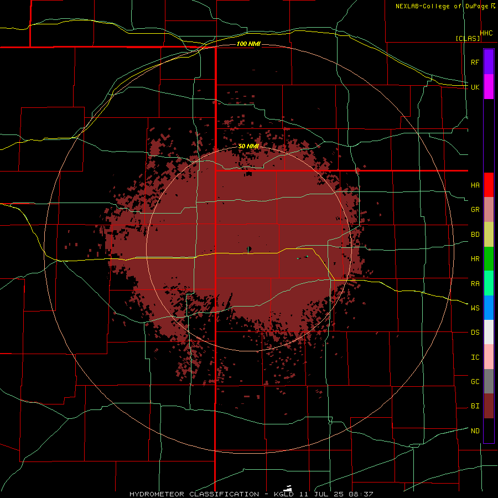Screen dimensions: 498x498
Task: Click the 'RF' legend label
Action: point(475,62)
